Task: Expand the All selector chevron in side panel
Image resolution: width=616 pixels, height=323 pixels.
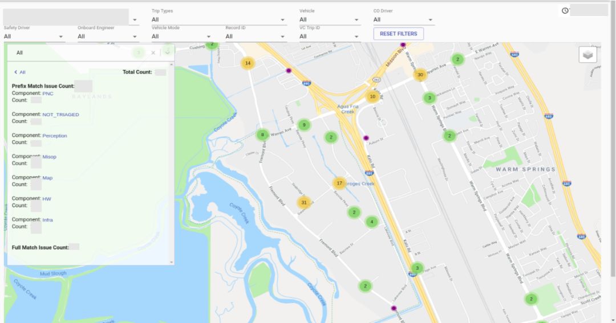Action: (167, 52)
